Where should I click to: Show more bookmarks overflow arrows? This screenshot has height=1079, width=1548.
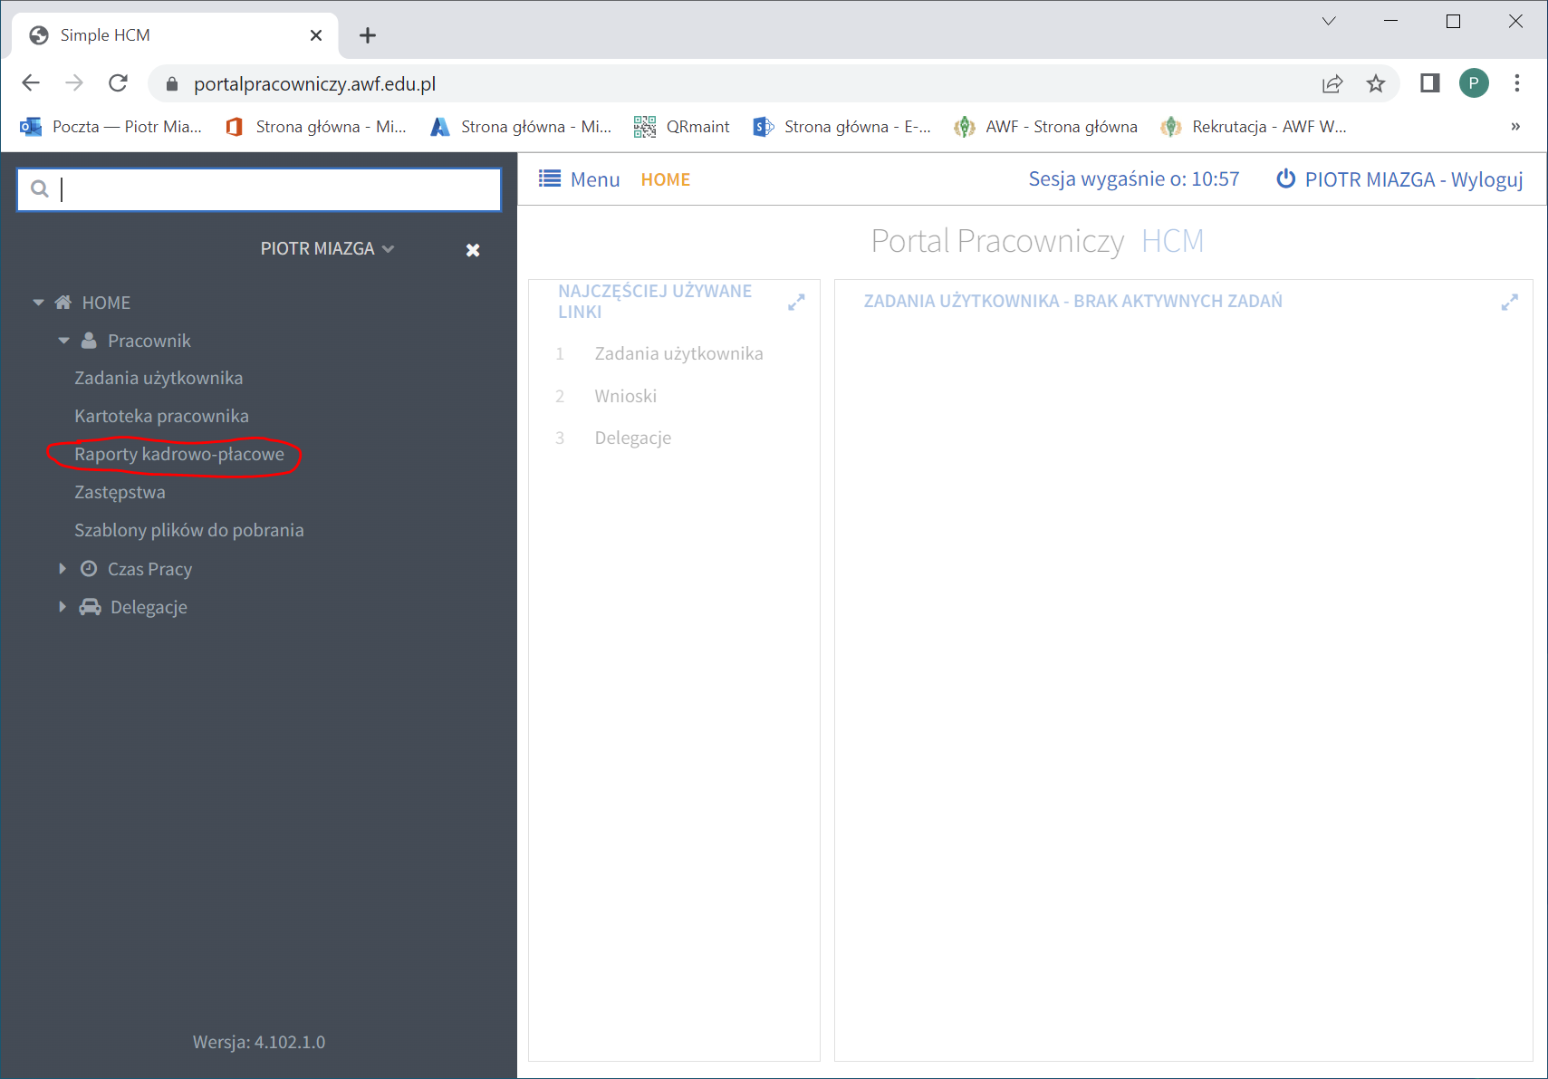(1515, 127)
